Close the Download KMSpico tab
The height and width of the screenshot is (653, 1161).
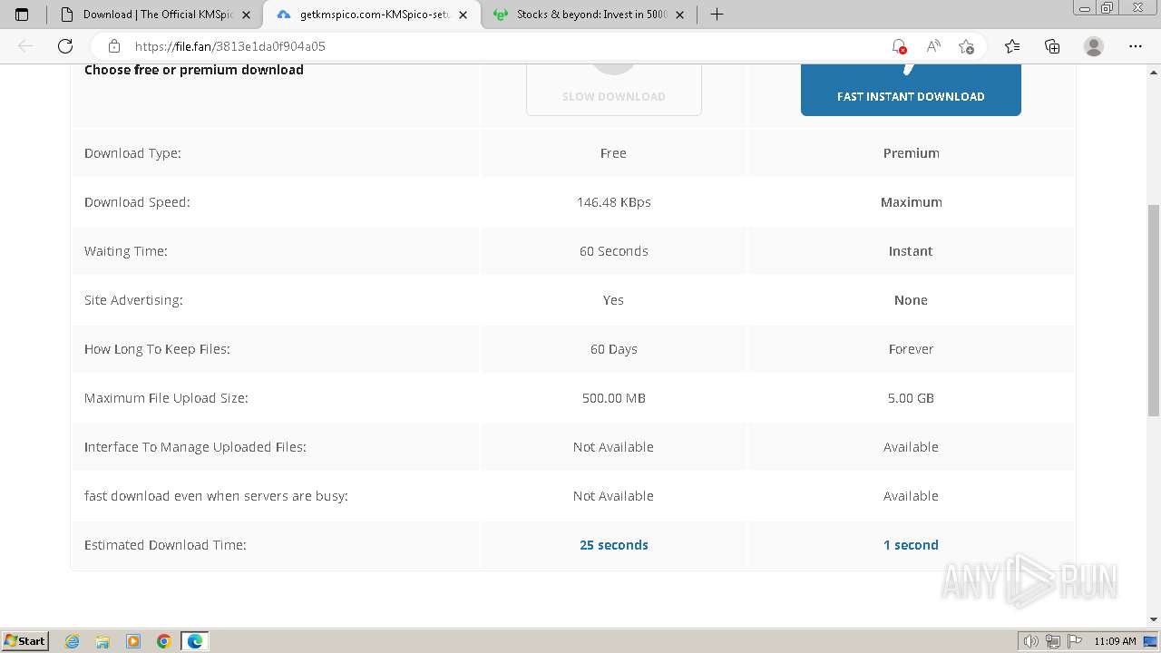click(x=246, y=15)
